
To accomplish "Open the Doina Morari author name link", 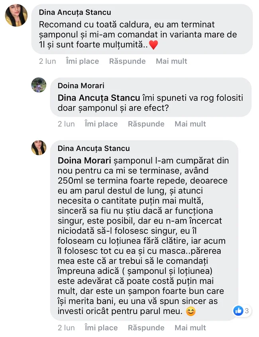I will tap(81, 85).
